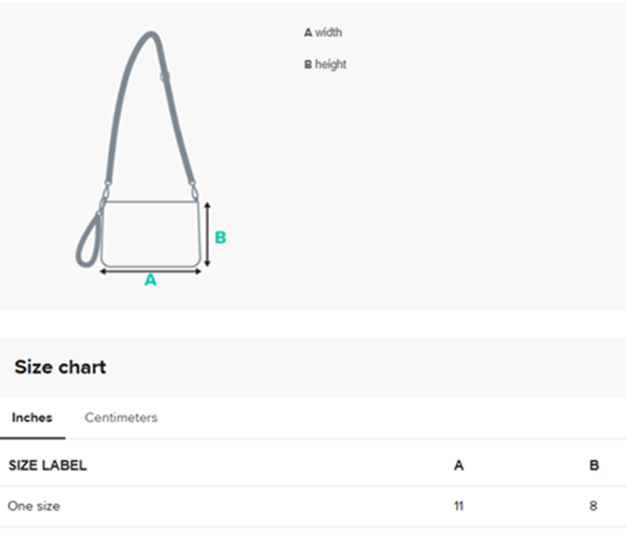Switch to the Centimeters tab
The width and height of the screenshot is (626, 533).
[121, 417]
